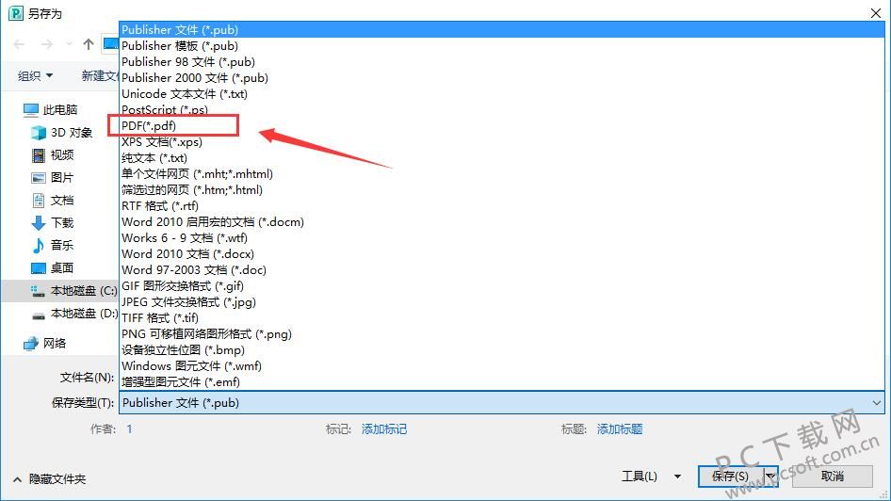The image size is (891, 501).
Task: Edit the 作者 value 1
Action: pyautogui.click(x=130, y=429)
